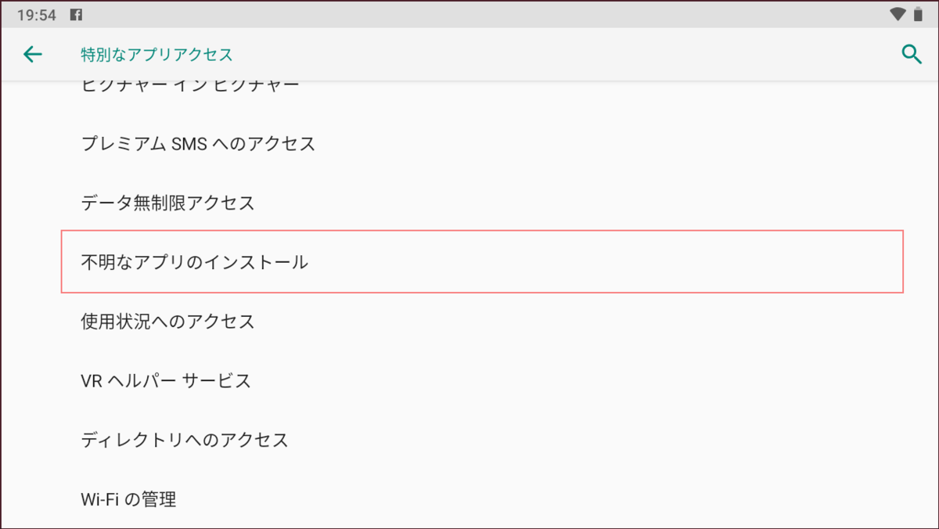Select データ無制限アクセス
This screenshot has width=939, height=529.
168,203
